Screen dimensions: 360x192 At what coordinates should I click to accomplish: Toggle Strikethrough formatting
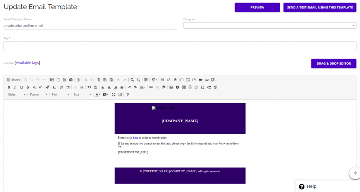(x=27, y=87)
